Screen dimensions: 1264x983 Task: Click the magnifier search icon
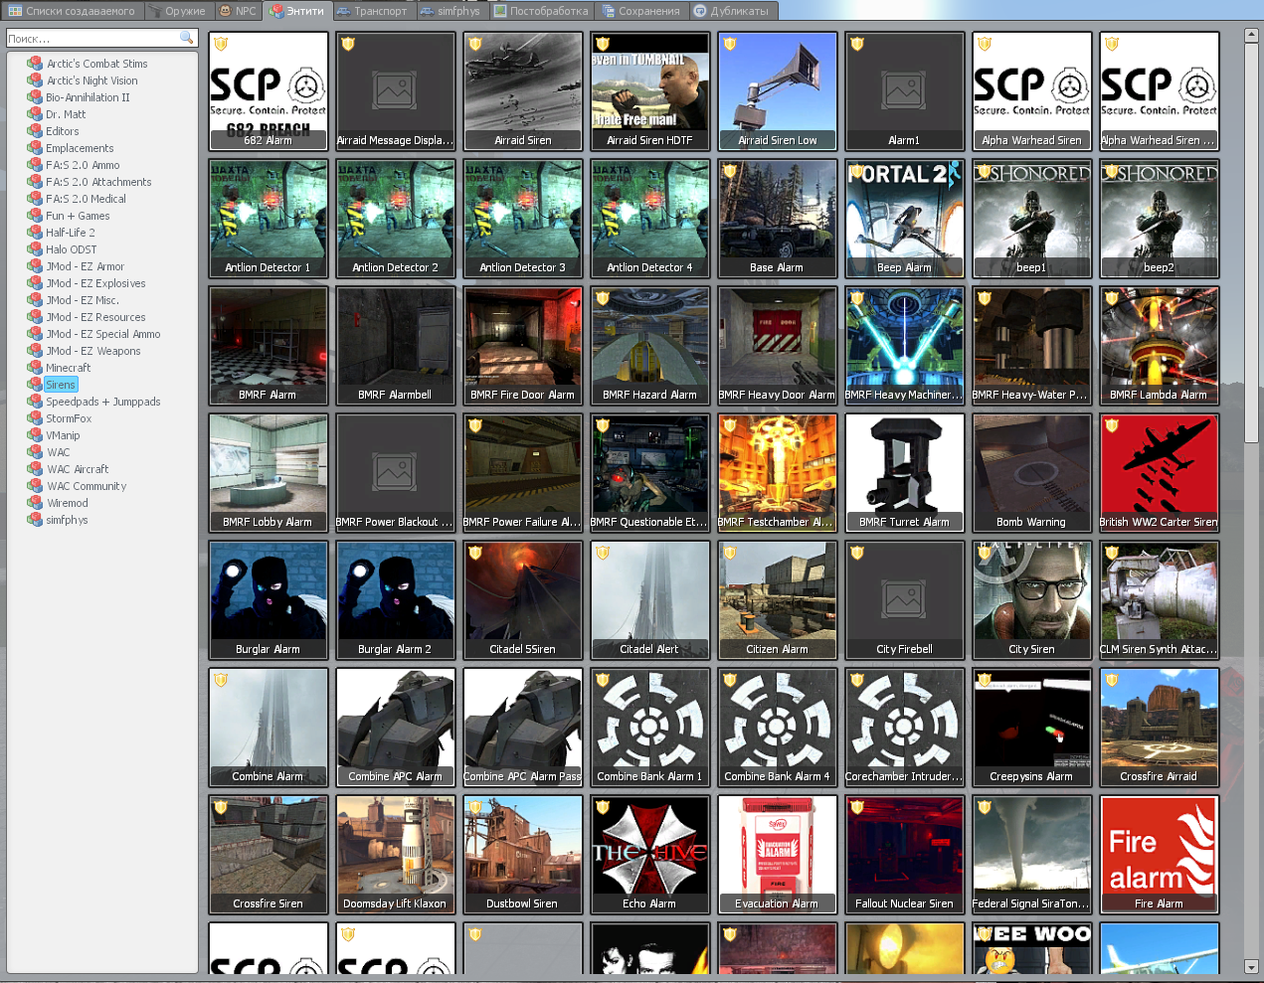pyautogui.click(x=186, y=38)
